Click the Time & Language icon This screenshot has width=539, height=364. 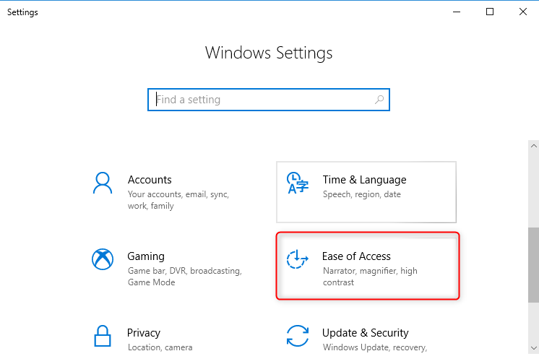click(297, 183)
